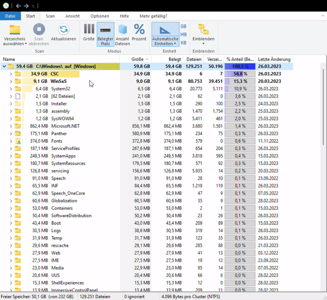Open the Datei menu
The height and width of the screenshot is (300, 327).
coord(10,16)
